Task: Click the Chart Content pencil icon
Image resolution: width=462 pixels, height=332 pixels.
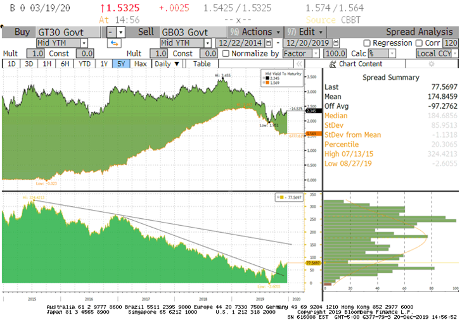Action: 333,64
